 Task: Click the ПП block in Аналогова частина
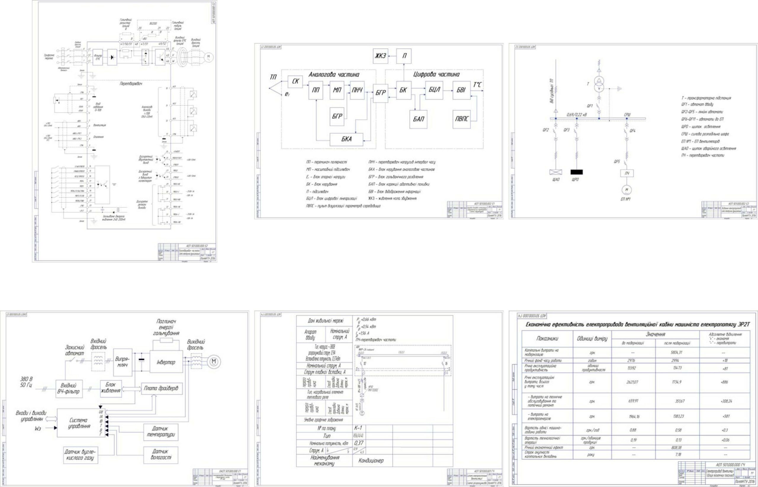pyautogui.click(x=316, y=90)
